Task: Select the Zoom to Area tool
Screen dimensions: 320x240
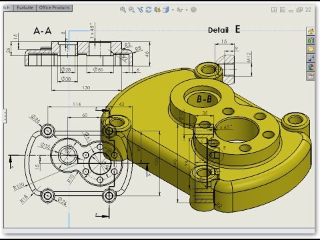Action: tap(131, 9)
